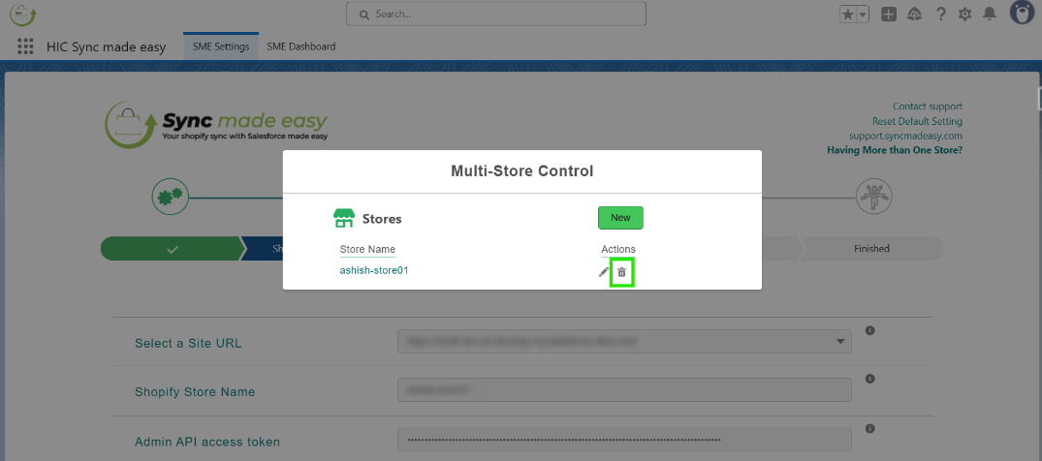Image resolution: width=1042 pixels, height=461 pixels.
Task: Click the Store Name column header
Action: click(x=367, y=249)
